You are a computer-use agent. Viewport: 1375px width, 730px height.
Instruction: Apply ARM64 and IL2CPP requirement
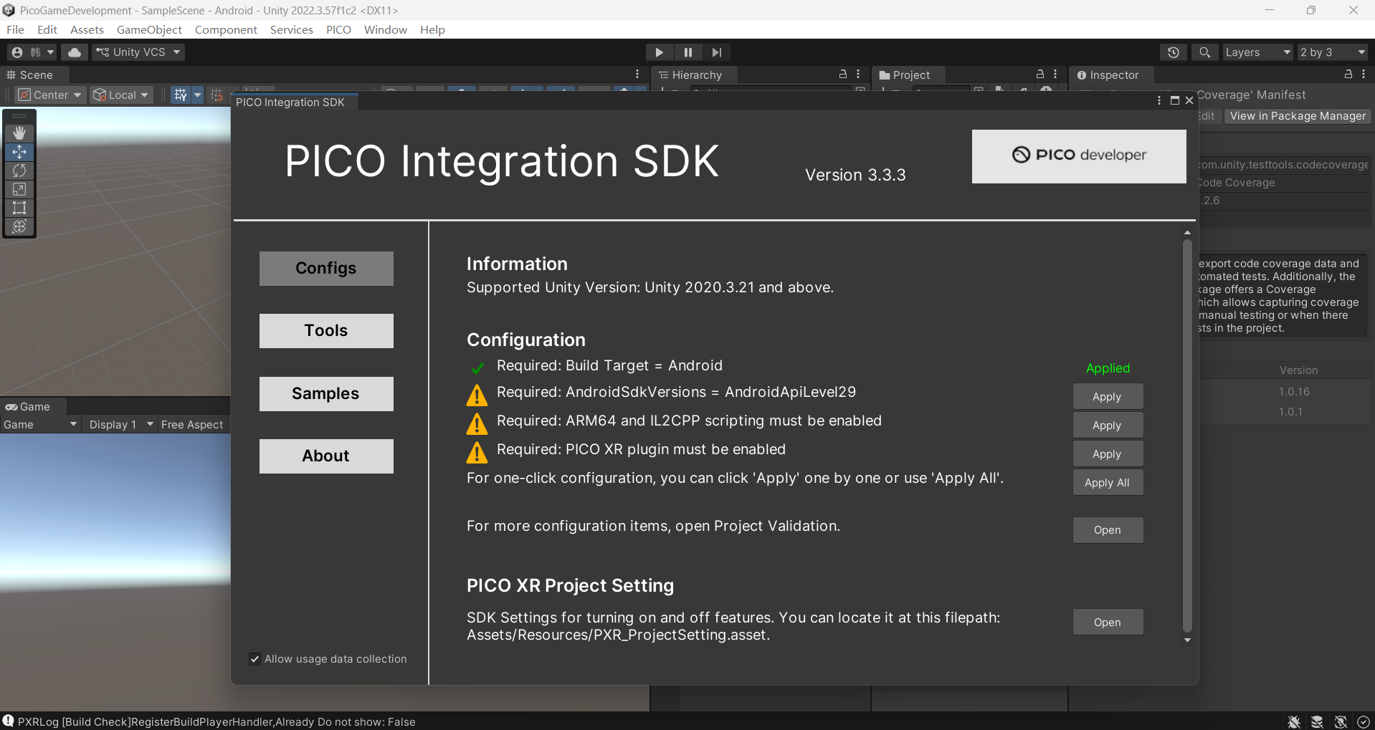coord(1108,425)
